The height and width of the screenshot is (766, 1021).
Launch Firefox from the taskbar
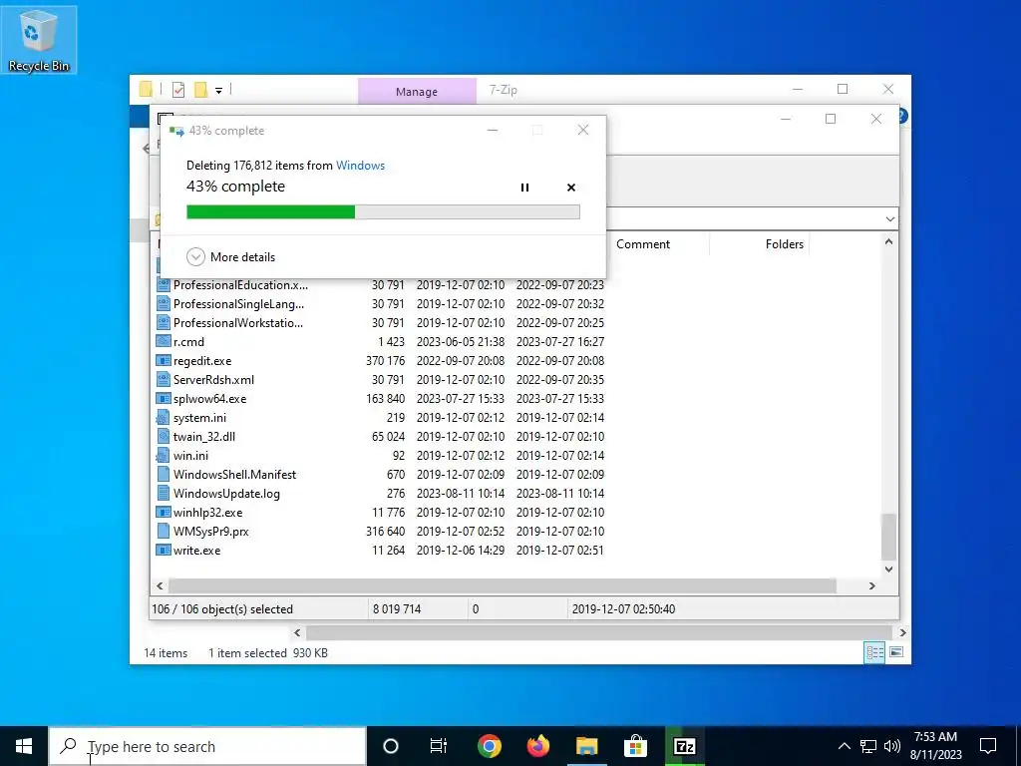point(537,746)
